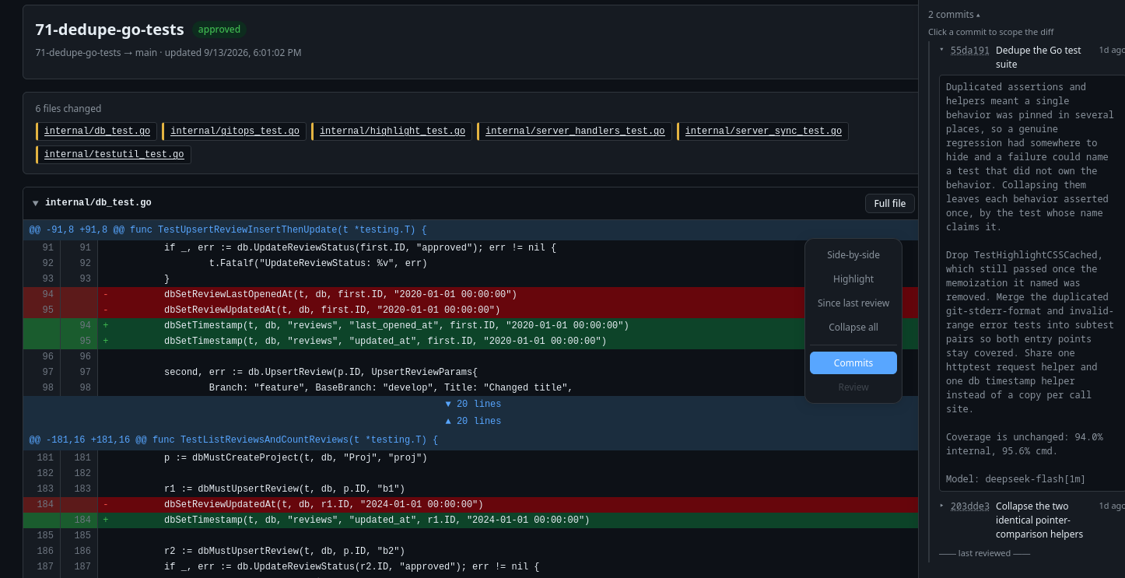
Task: Select 'Dedupe the Go test suite' commit title
Action: pos(1039,58)
